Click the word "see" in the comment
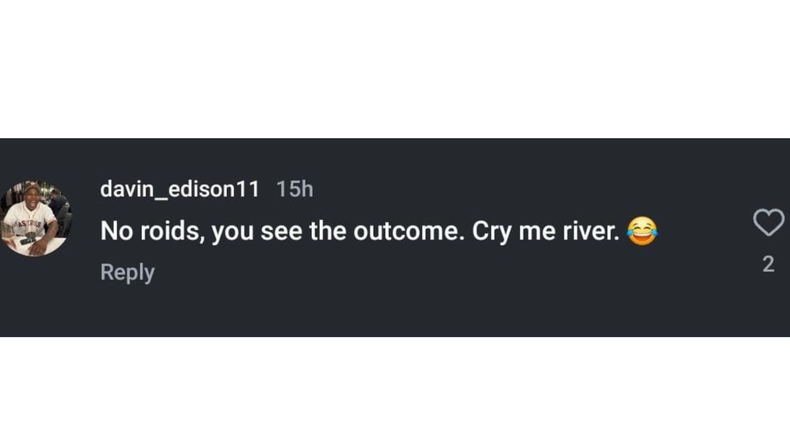The width and height of the screenshot is (790, 444). click(281, 231)
